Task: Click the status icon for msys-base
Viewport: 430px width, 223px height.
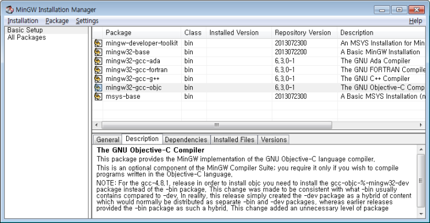Action: pyautogui.click(x=98, y=96)
